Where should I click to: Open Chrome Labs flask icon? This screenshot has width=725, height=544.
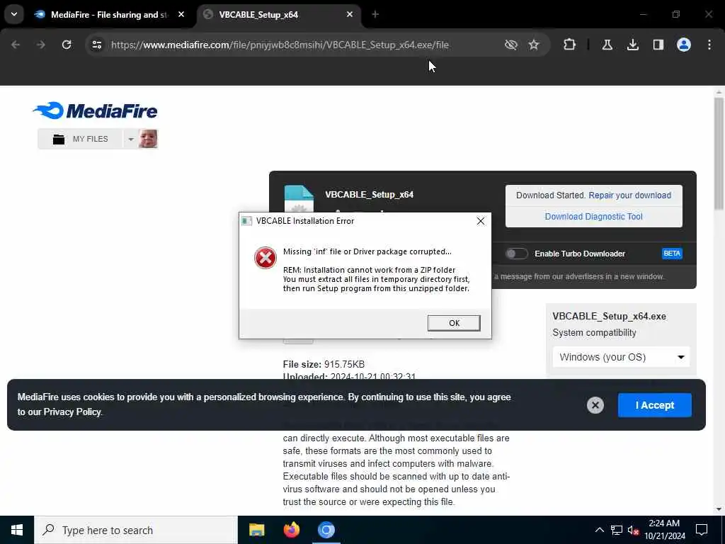[607, 45]
